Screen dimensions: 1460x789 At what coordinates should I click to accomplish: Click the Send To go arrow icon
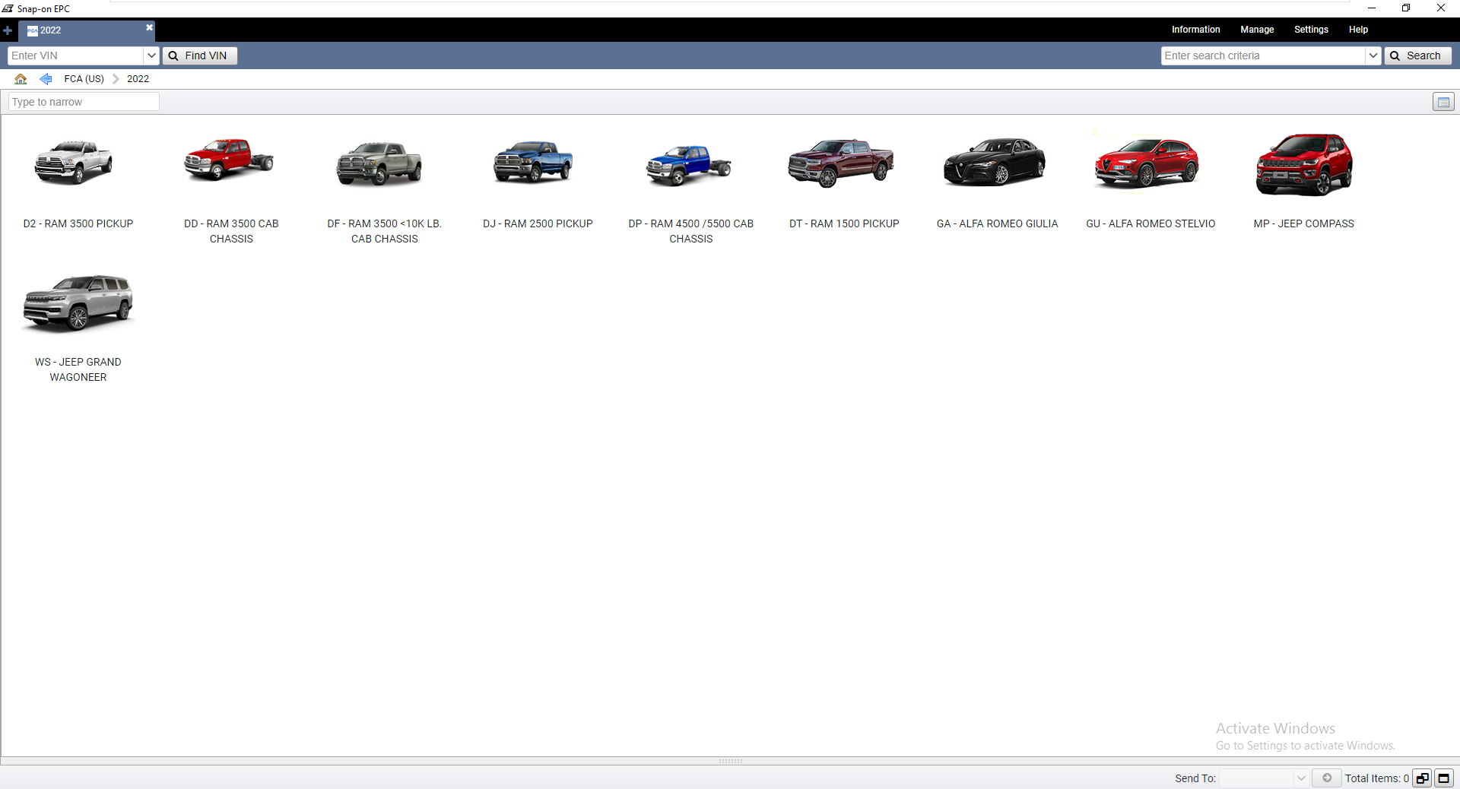(x=1327, y=778)
